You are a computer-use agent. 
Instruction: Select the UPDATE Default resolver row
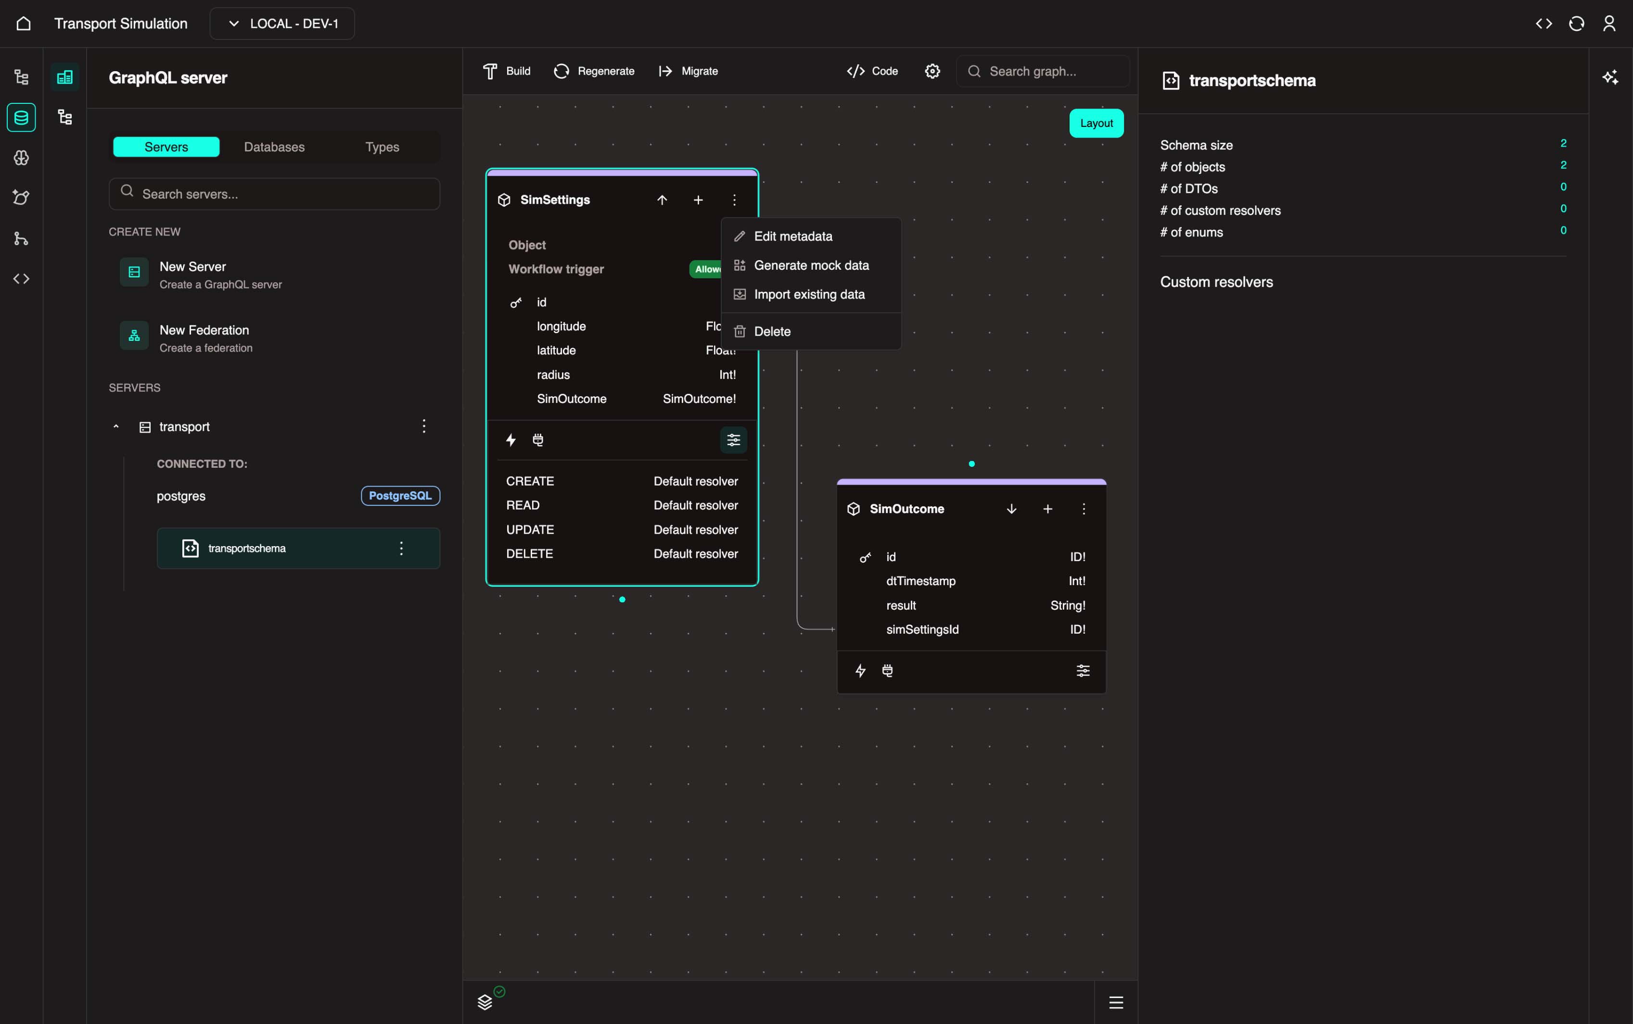tap(622, 530)
